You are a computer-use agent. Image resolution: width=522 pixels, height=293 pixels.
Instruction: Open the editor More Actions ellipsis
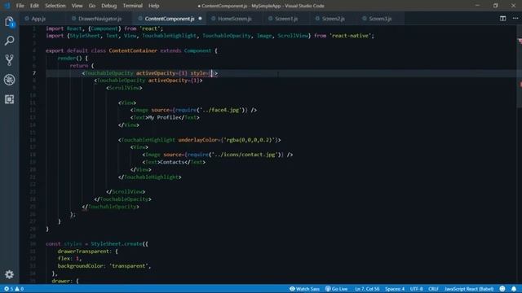[x=515, y=19]
